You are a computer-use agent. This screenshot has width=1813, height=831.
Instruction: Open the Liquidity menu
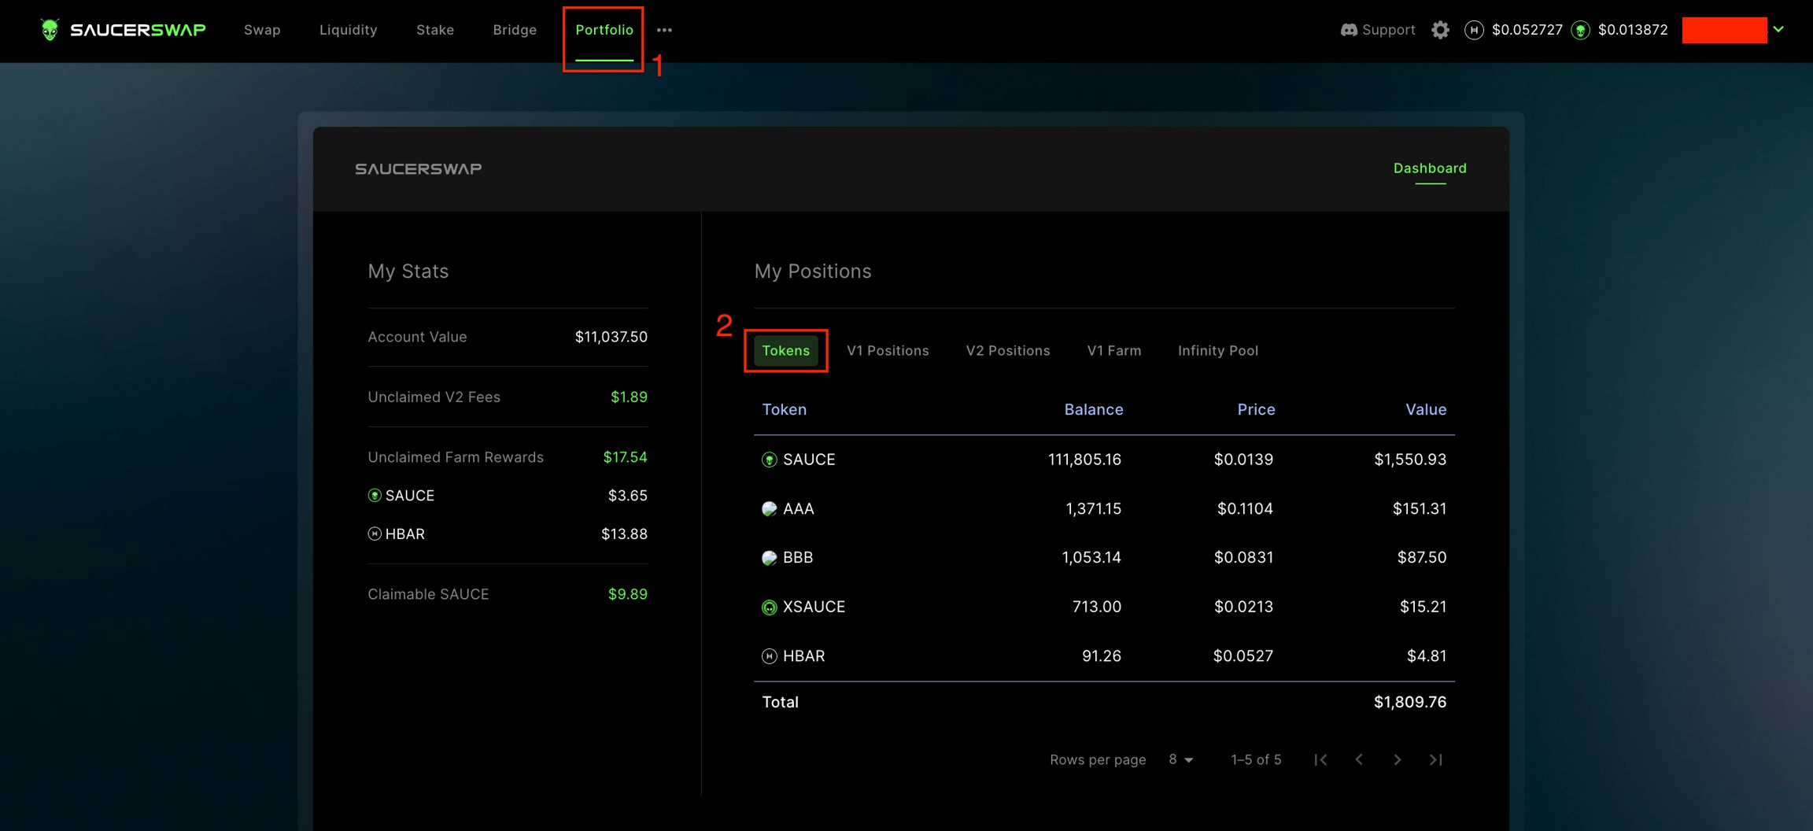[x=348, y=30]
